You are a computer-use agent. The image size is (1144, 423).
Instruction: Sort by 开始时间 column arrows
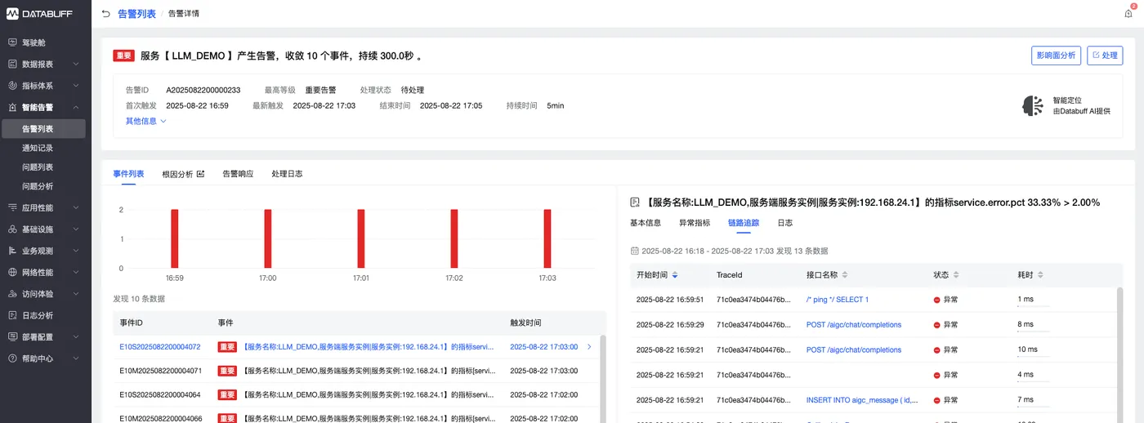tap(675, 275)
